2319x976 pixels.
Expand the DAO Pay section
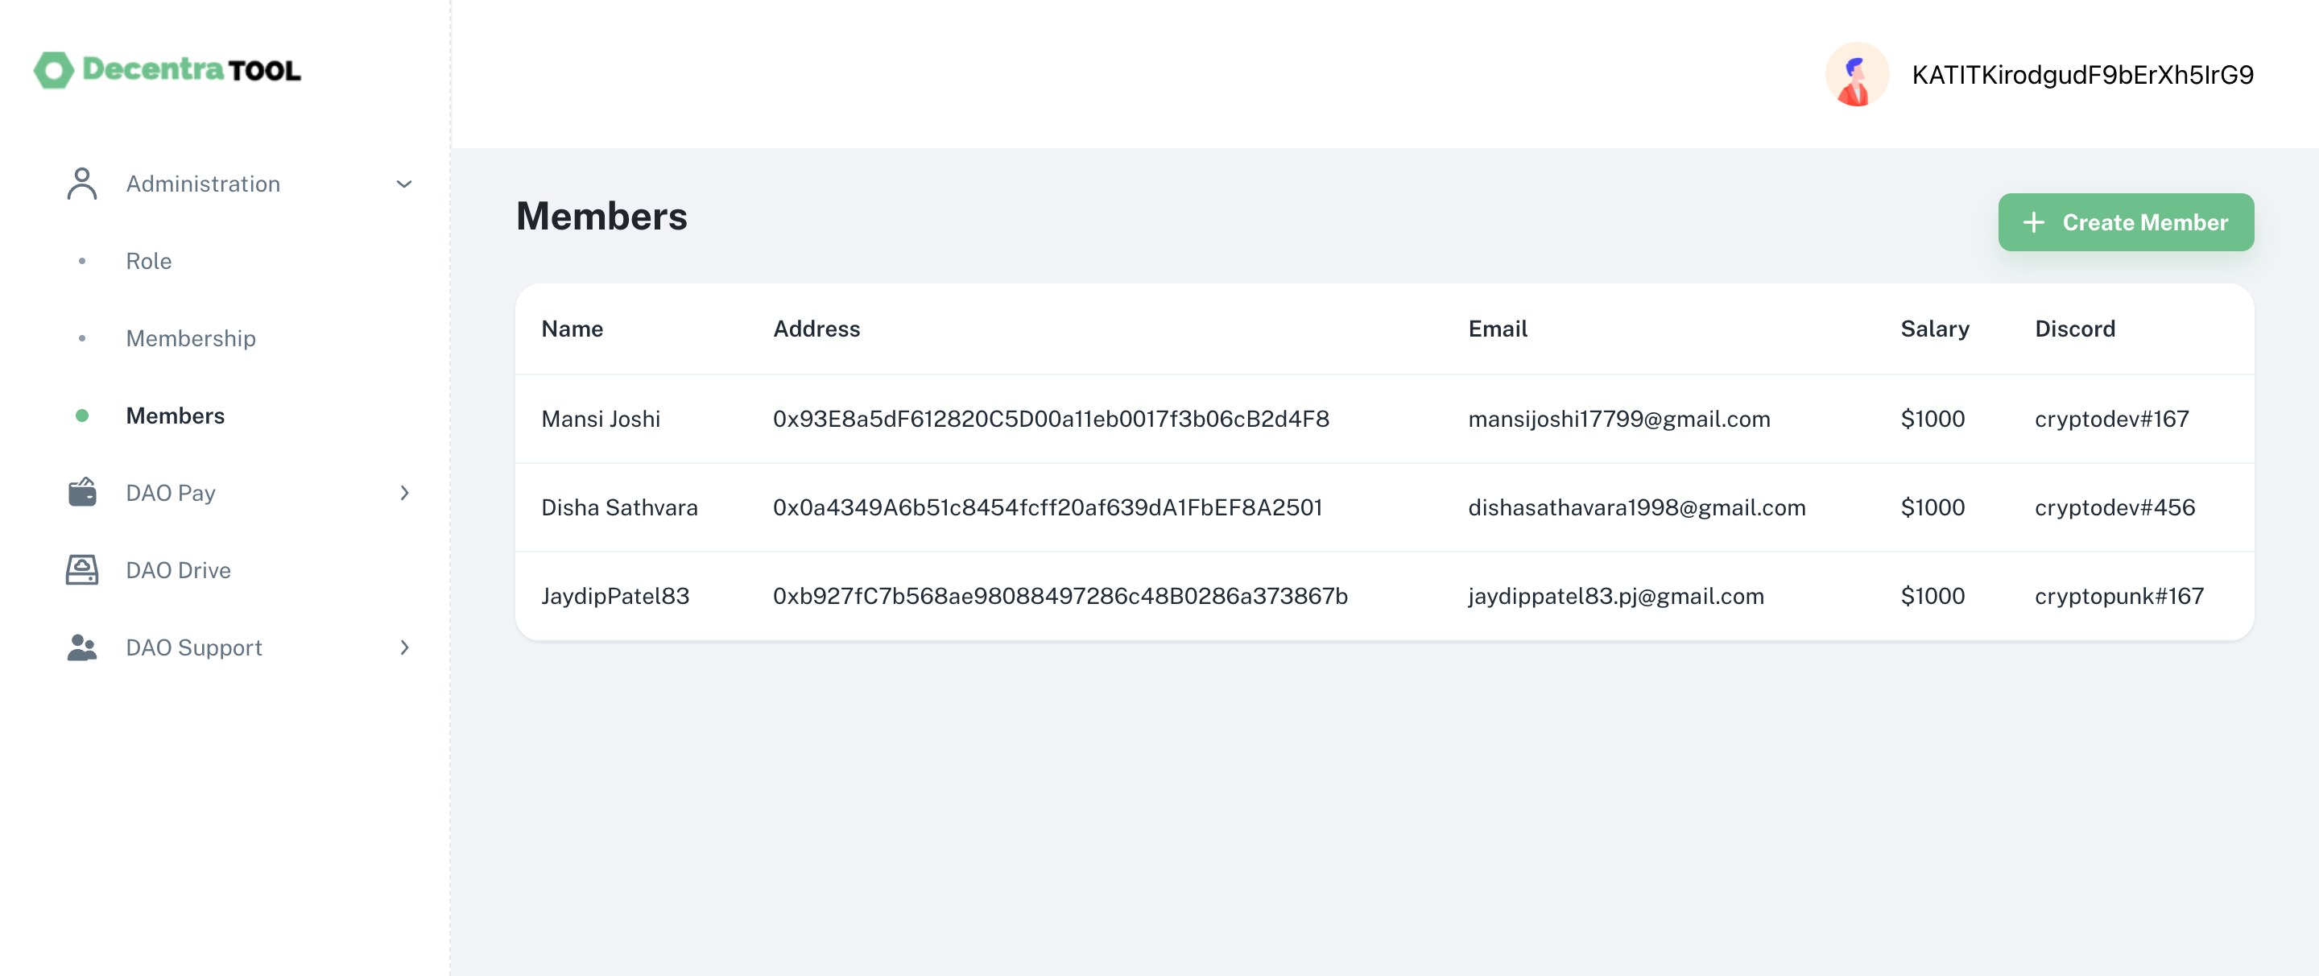pyautogui.click(x=404, y=493)
